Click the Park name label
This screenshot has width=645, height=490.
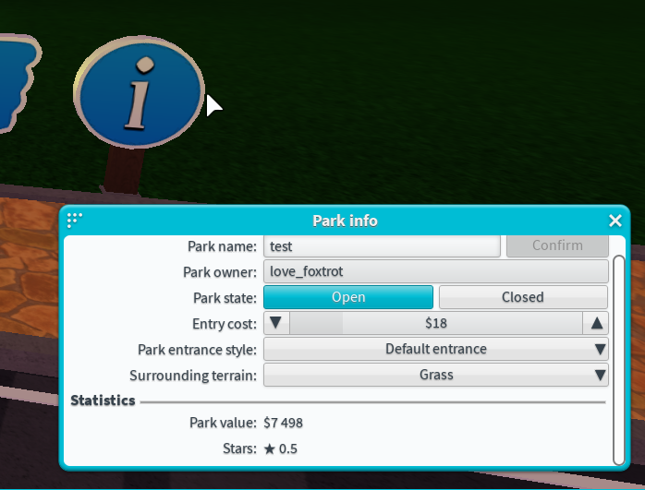tap(222, 246)
